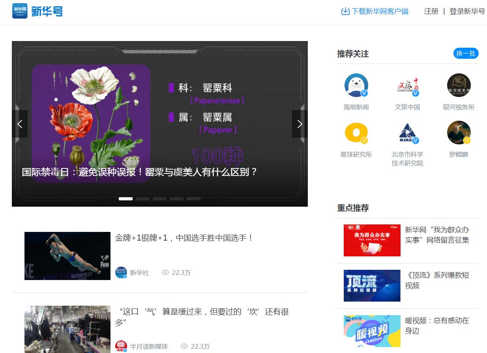
Task: Open the garment factory article thumbnail
Action: (x=67, y=329)
